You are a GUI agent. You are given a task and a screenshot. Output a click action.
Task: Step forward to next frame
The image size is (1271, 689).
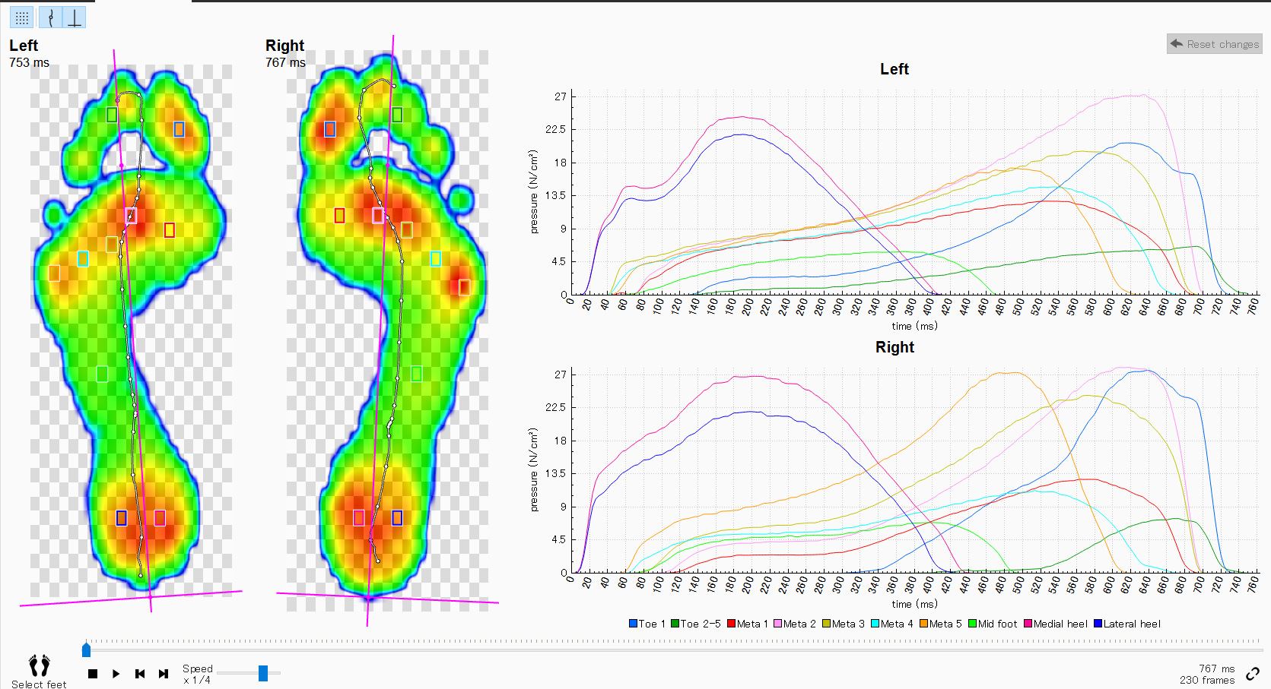click(164, 674)
